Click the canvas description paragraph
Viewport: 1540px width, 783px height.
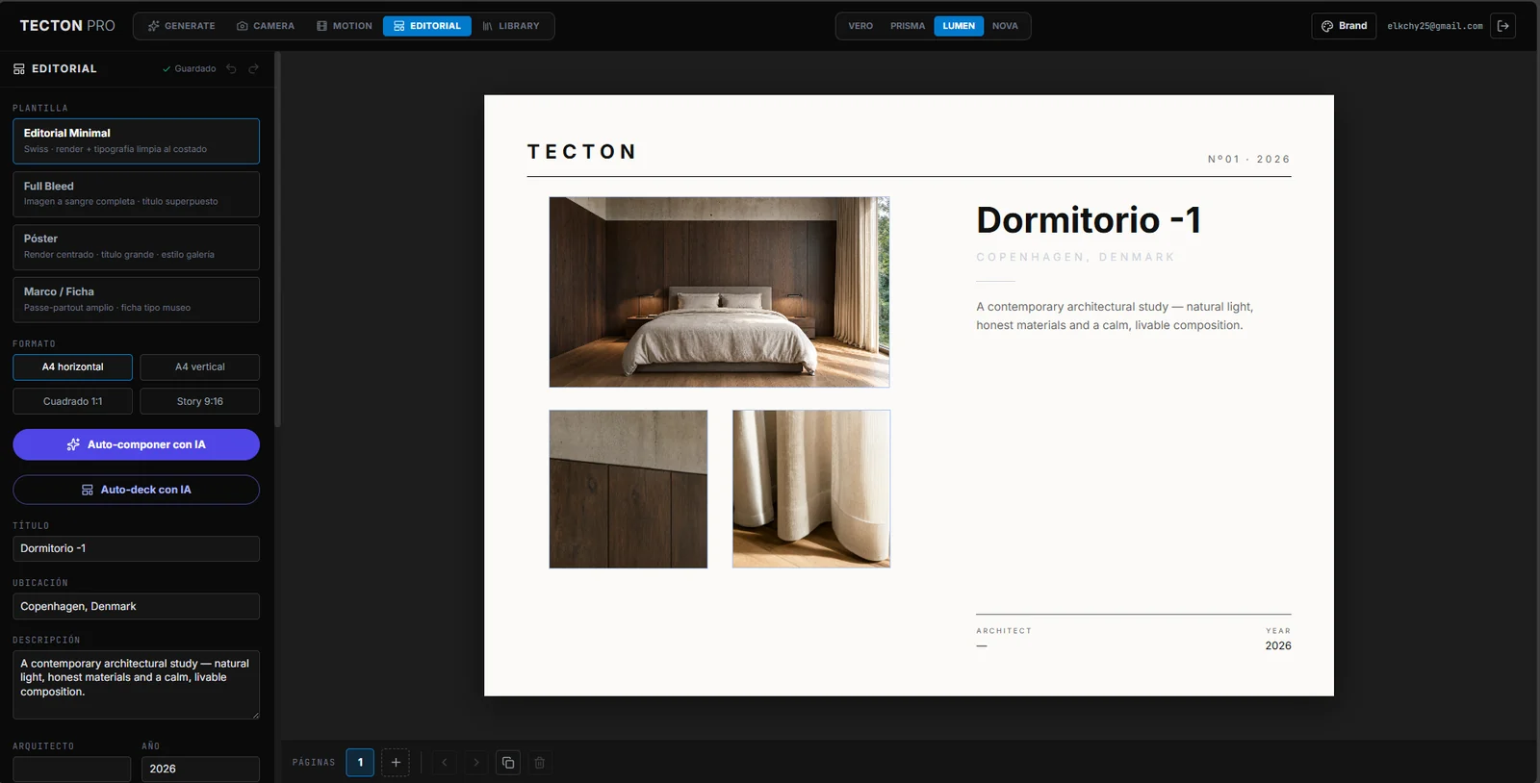point(1115,316)
